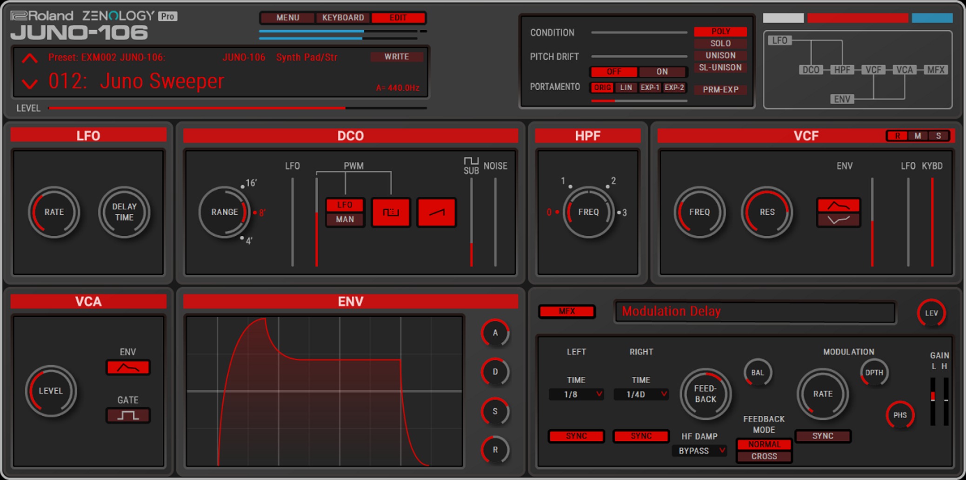This screenshot has width=966, height=480.
Task: Click the FEEDBACK knob in MFX
Action: [706, 394]
